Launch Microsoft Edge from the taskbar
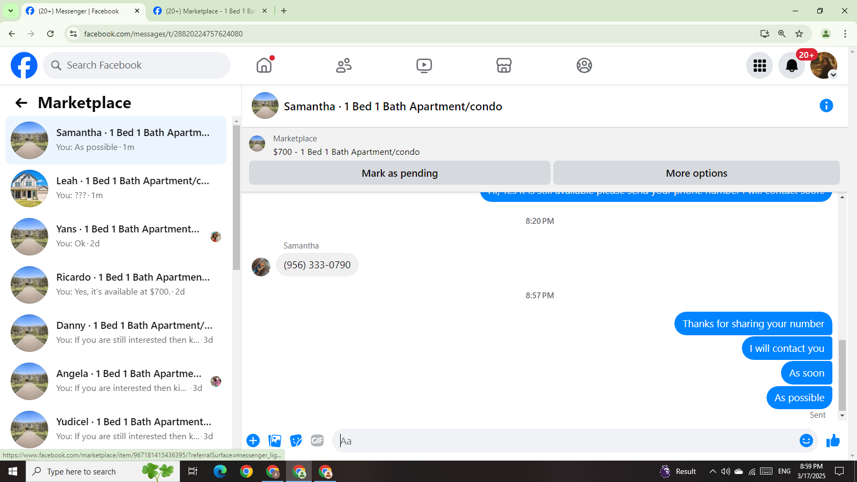857x482 pixels. [x=220, y=471]
